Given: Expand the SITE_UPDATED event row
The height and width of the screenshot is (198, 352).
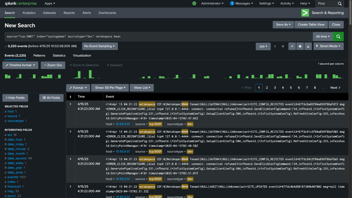Looking at the screenshot, I should (x=70, y=186).
